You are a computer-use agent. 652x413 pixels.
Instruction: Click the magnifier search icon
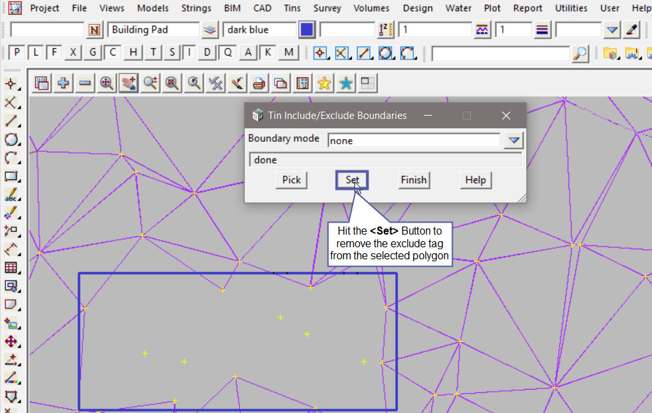point(580,53)
